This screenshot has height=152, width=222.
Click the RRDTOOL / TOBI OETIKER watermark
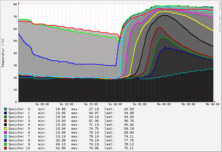point(219,17)
